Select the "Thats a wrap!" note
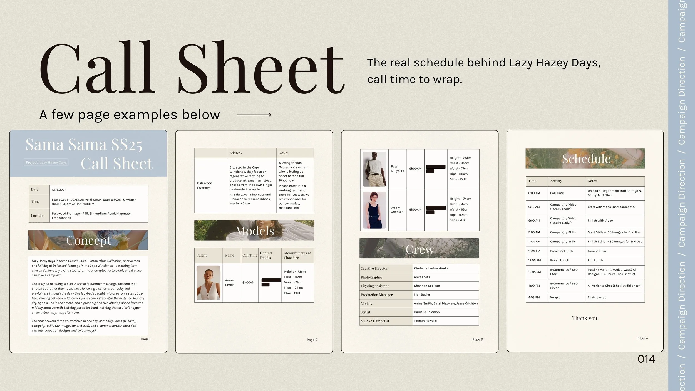 point(597,298)
